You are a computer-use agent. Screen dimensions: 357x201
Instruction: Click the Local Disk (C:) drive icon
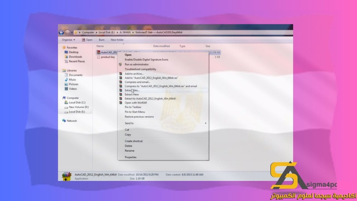(x=66, y=103)
